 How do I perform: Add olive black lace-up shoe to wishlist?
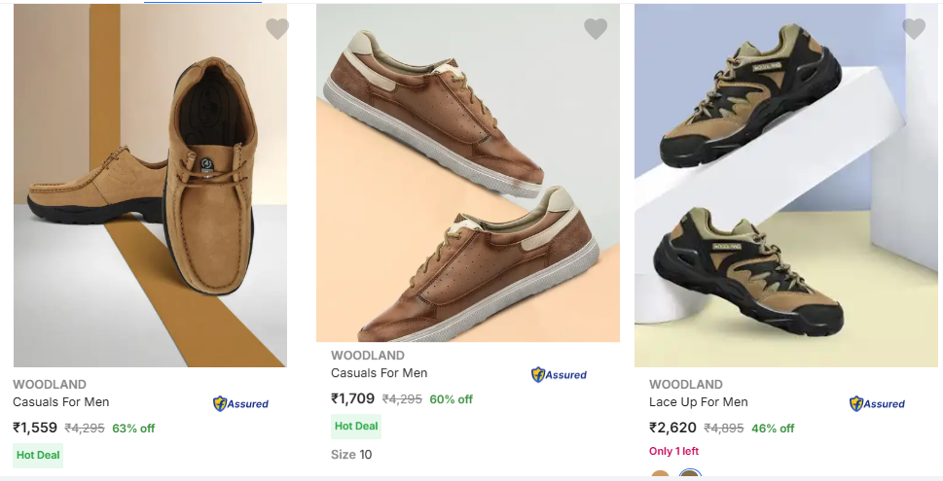point(914,29)
